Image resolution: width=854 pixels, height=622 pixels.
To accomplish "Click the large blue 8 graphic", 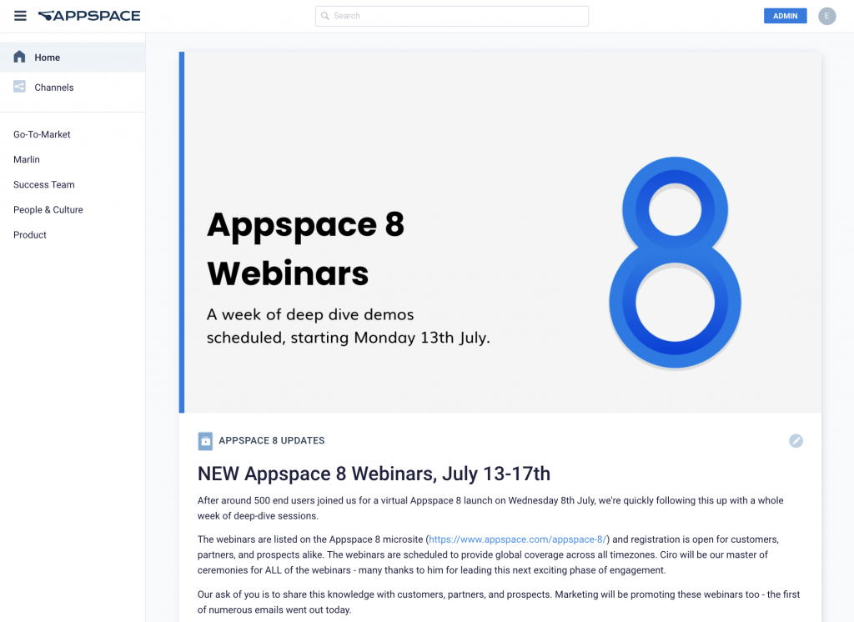I will [675, 263].
